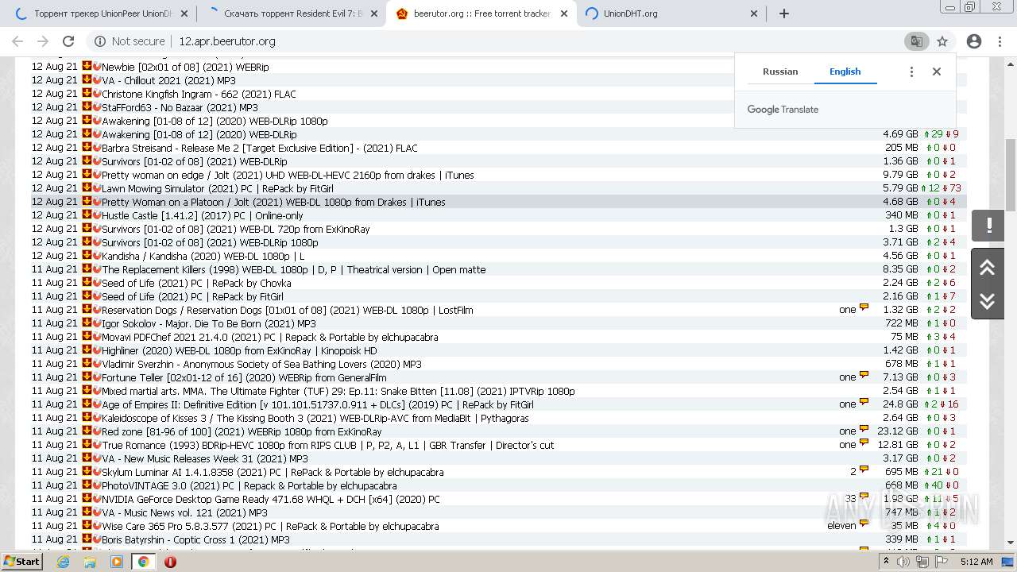Open Internet Explorer from taskbar
The height and width of the screenshot is (572, 1017).
(x=64, y=562)
